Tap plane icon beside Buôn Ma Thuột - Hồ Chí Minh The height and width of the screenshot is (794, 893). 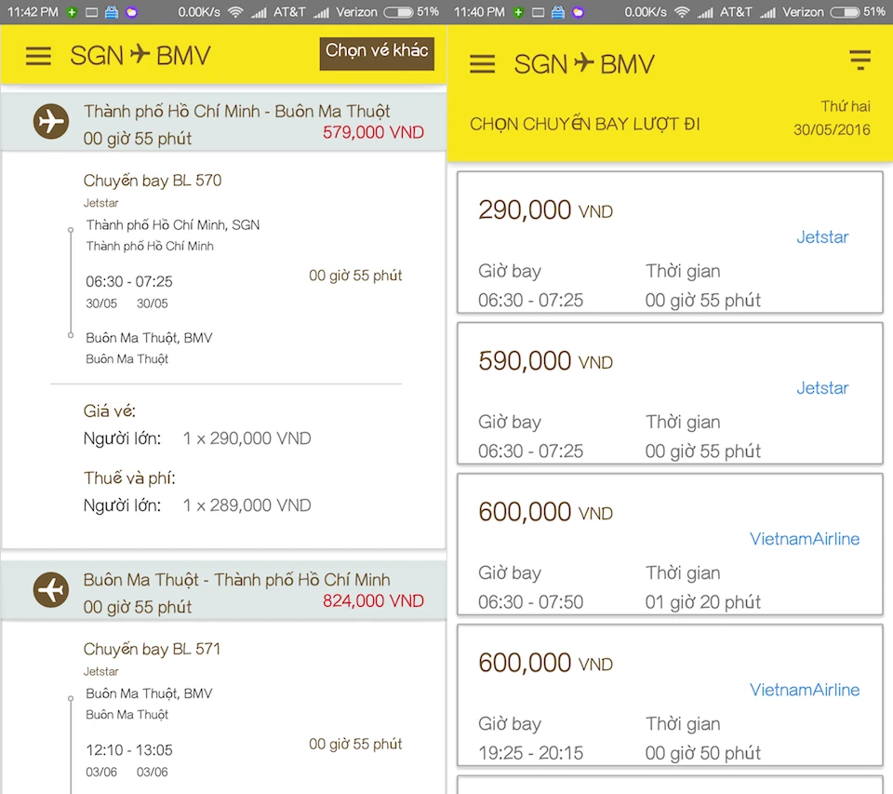(x=51, y=590)
